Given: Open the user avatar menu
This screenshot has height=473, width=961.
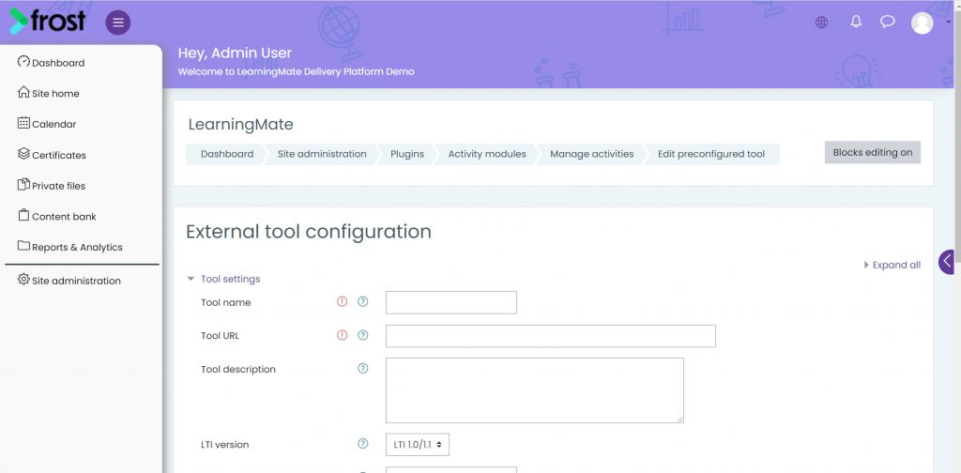Looking at the screenshot, I should 922,23.
